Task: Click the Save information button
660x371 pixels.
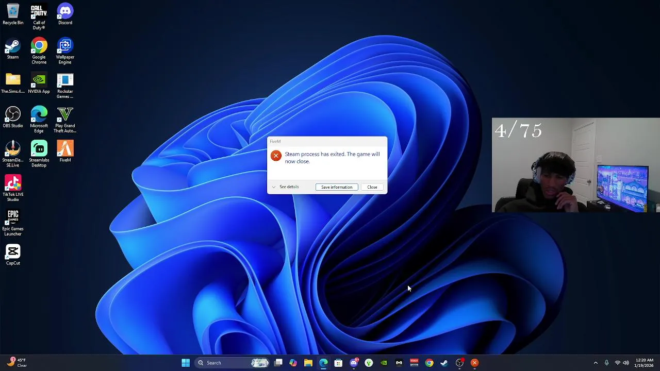Action: click(x=337, y=187)
